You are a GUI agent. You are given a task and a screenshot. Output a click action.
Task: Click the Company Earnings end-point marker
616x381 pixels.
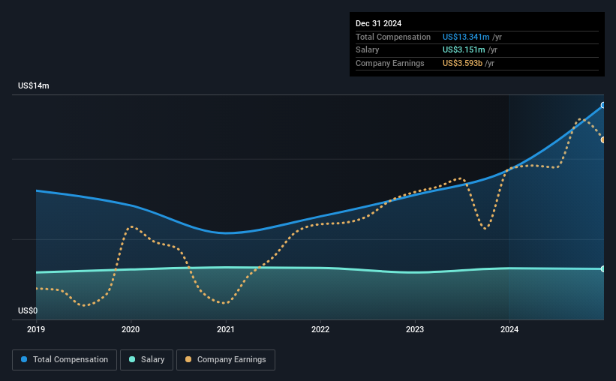[x=603, y=139]
